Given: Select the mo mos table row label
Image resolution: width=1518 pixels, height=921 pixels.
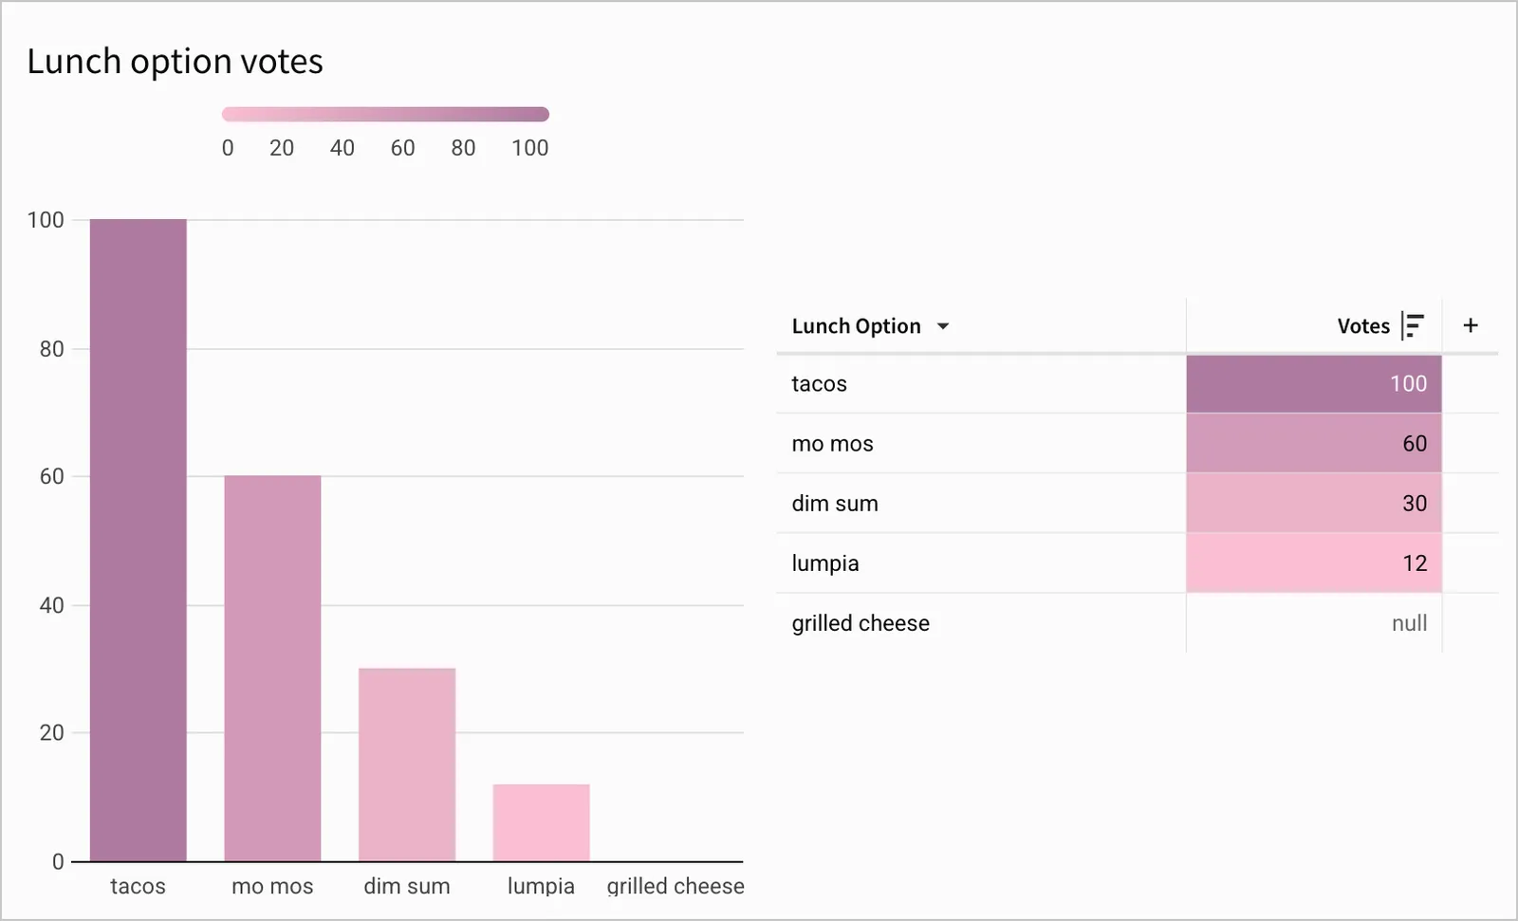Looking at the screenshot, I should 832,444.
